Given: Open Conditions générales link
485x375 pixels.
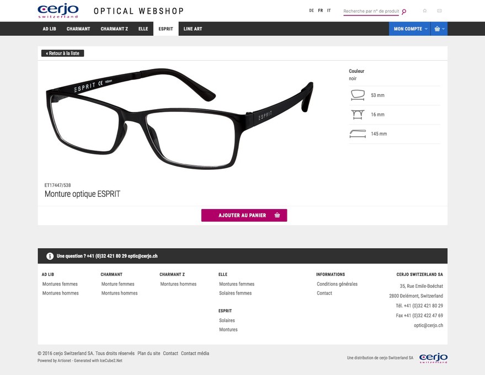Looking at the screenshot, I should click(337, 284).
